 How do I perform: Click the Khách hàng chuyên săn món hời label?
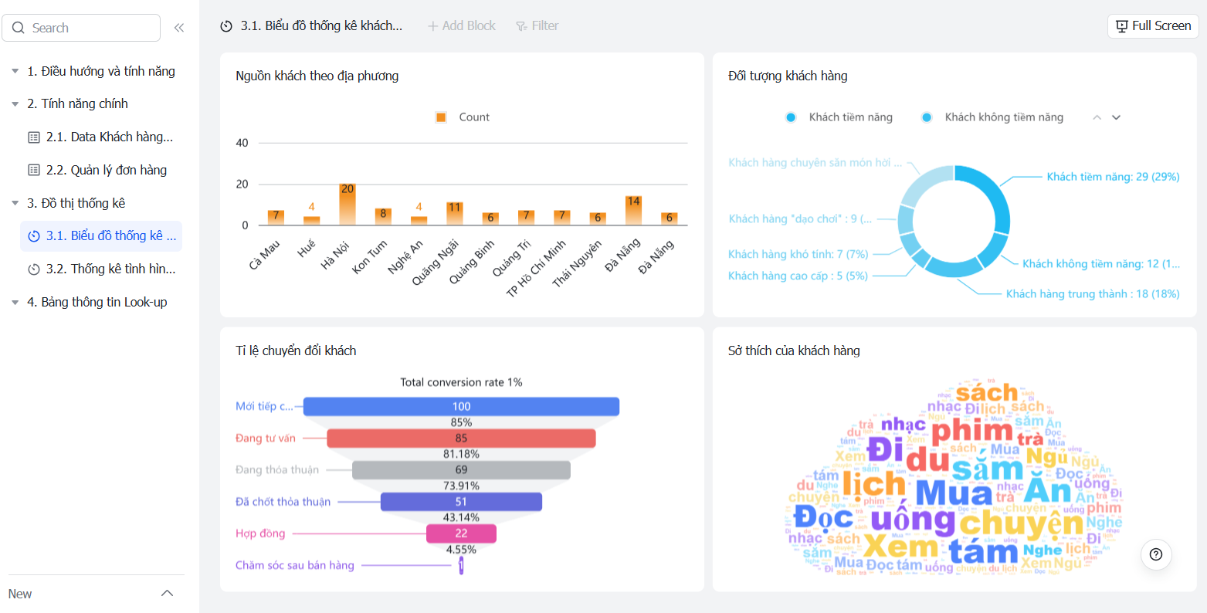point(815,163)
